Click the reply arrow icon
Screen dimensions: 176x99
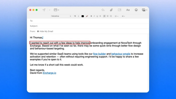point(103,10)
